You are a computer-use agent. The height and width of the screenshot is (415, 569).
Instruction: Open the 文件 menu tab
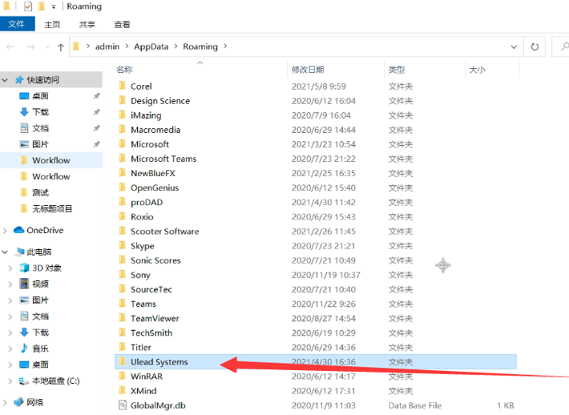coord(16,25)
